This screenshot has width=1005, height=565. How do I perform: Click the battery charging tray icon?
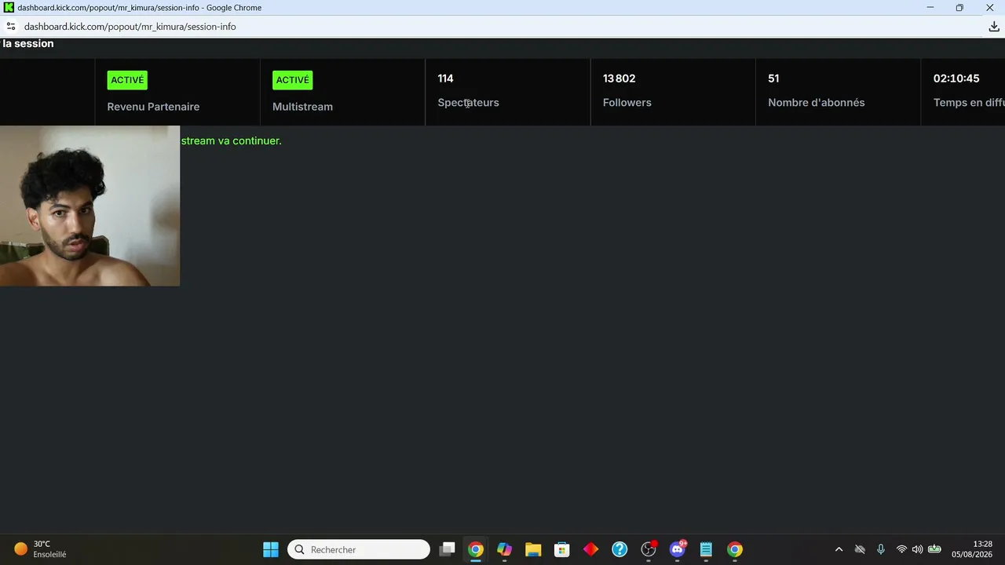click(934, 549)
